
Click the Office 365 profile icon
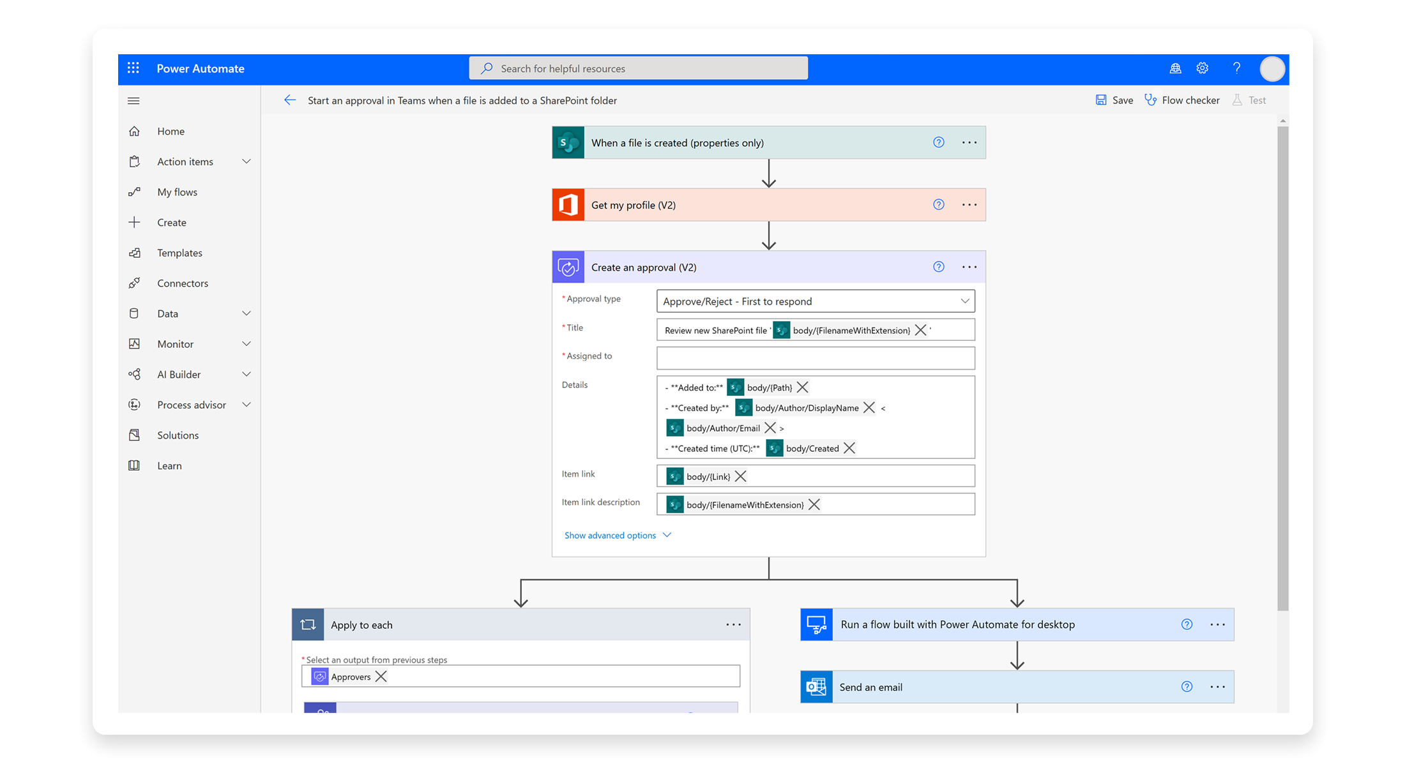point(569,205)
